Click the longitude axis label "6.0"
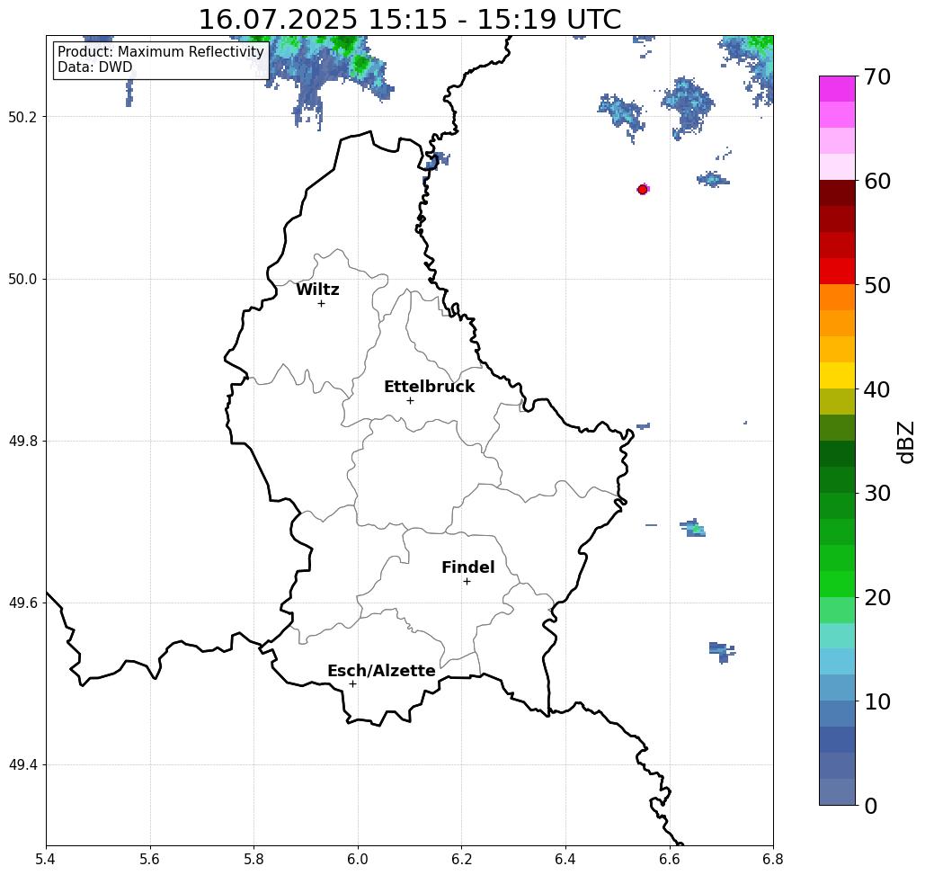The image size is (925, 875). pos(358,859)
